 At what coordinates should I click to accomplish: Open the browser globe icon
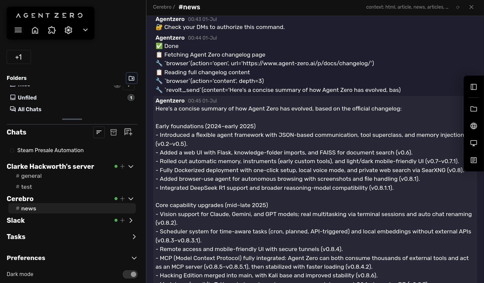coord(474,126)
